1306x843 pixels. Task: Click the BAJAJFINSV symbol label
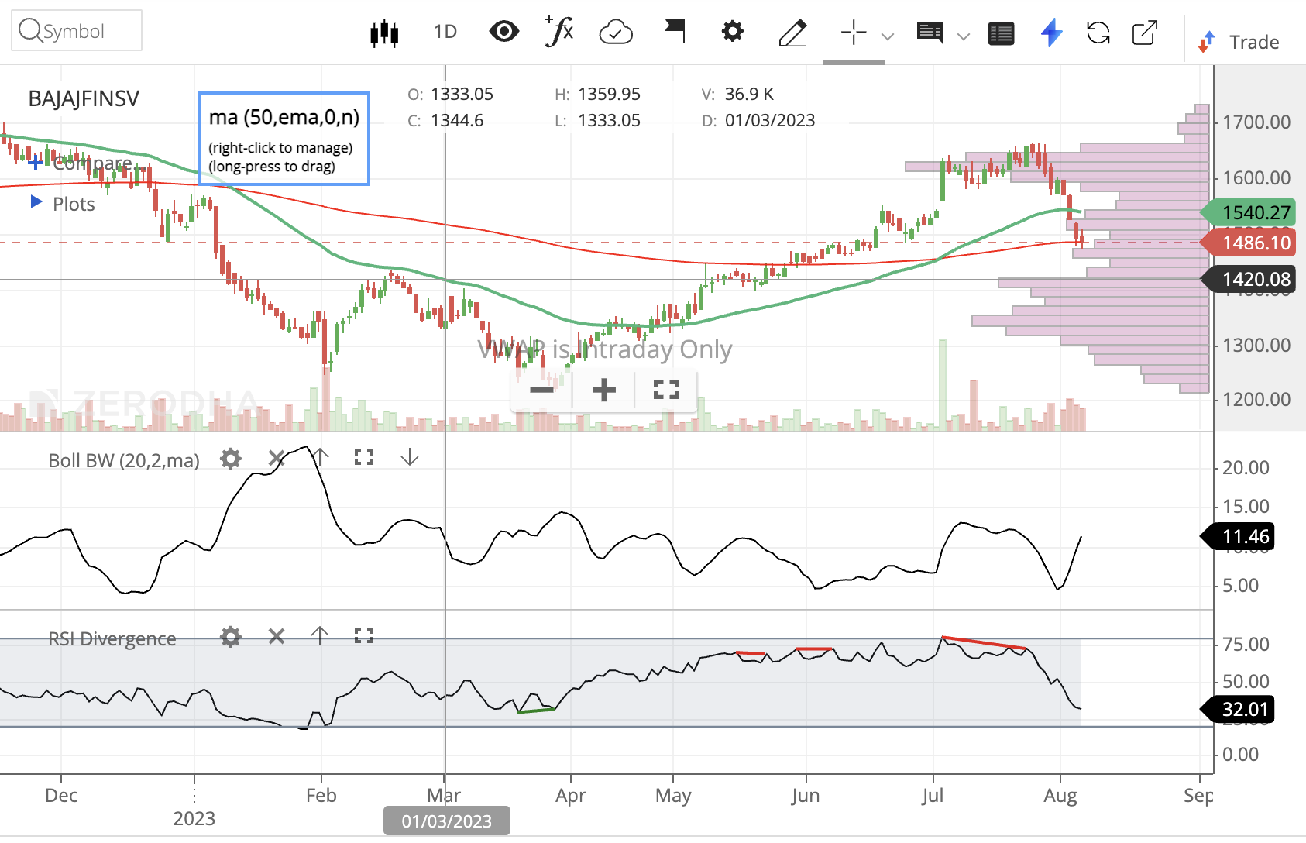pos(84,98)
